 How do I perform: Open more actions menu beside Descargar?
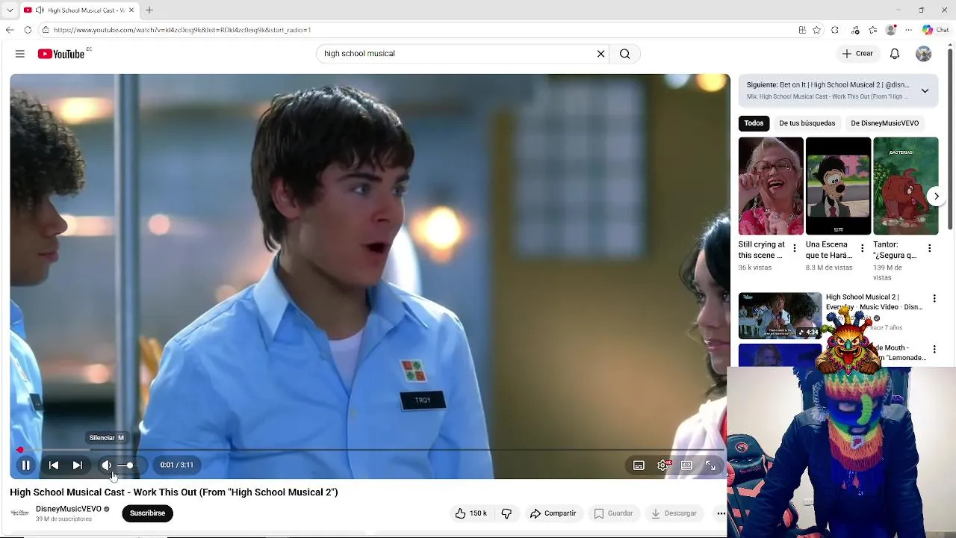(721, 513)
